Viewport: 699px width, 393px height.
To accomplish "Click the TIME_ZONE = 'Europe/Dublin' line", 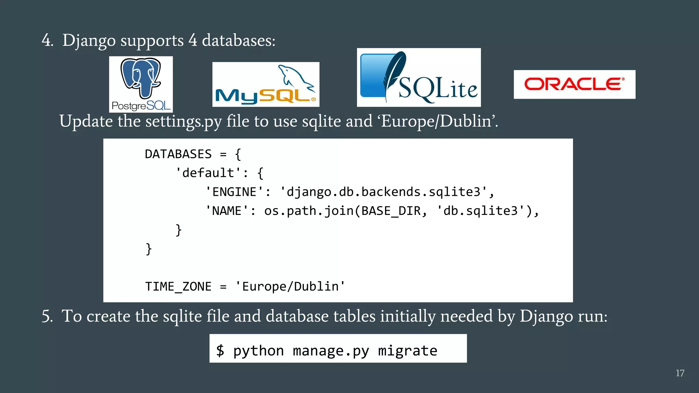I will point(245,286).
